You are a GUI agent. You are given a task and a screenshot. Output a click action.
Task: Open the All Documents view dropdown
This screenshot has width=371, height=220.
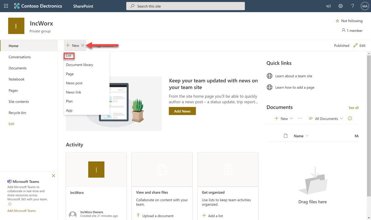(326, 119)
